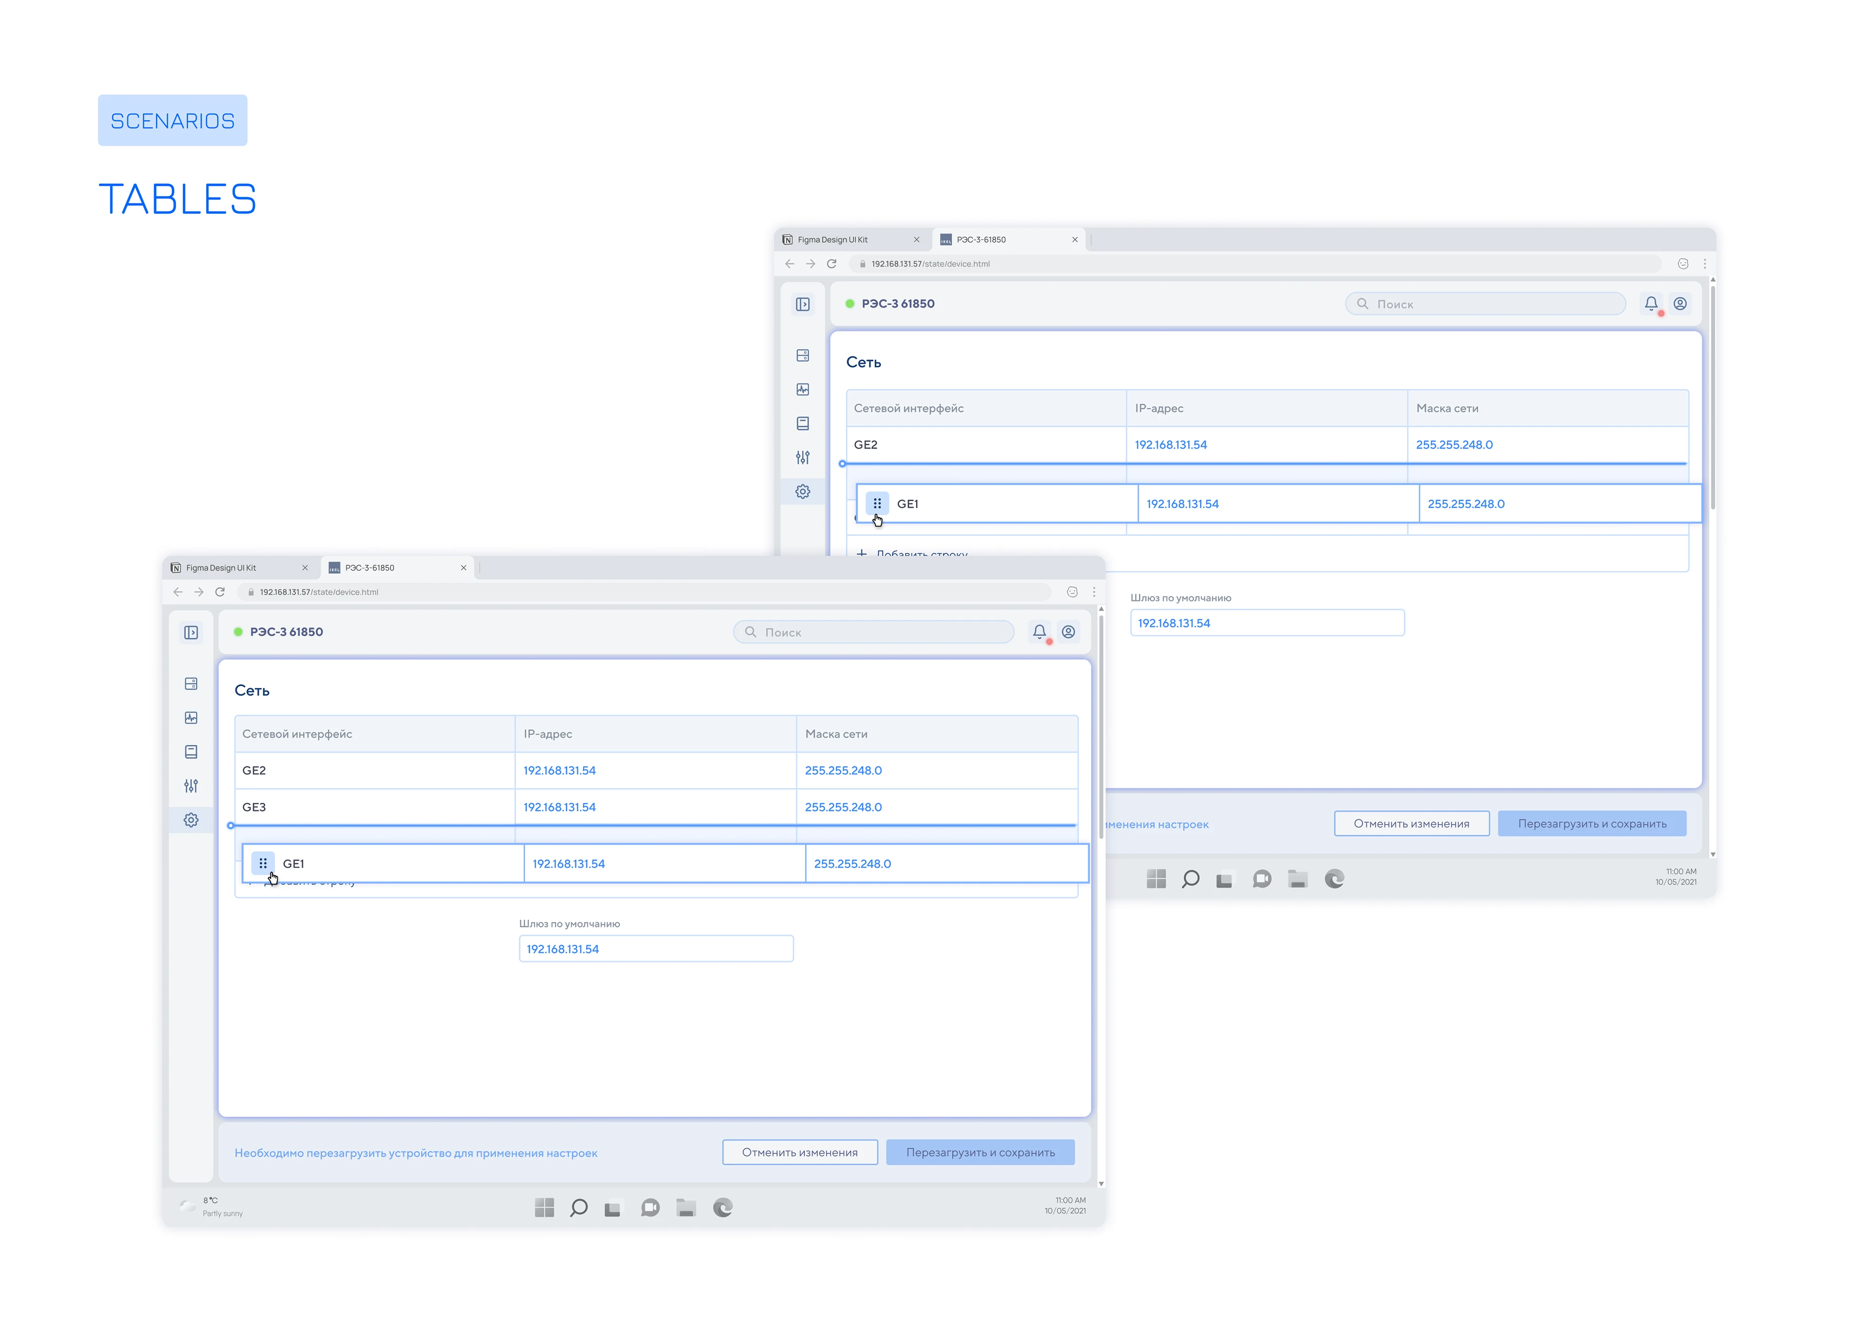Open user profile icon in front window
This screenshot has height=1322, width=1868.
(x=1069, y=632)
